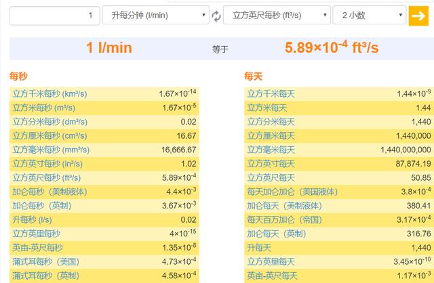Select the 16.67 value in cm³/s row
The image size is (434, 283).
[186, 136]
